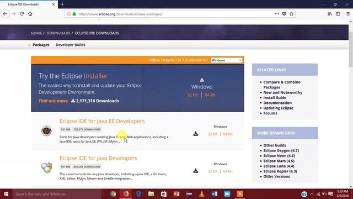Click the green padlock security icon
Viewport: 353px width, 199px height.
[74, 14]
